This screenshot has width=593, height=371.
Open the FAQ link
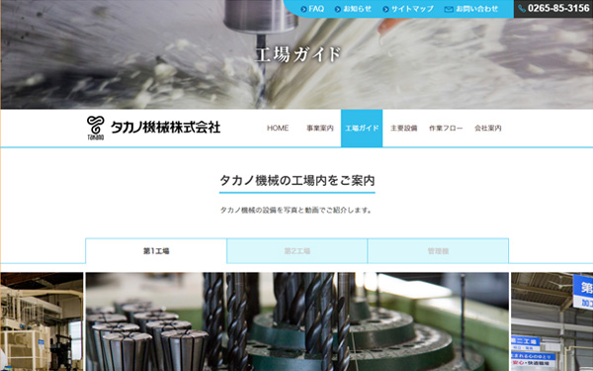point(316,9)
